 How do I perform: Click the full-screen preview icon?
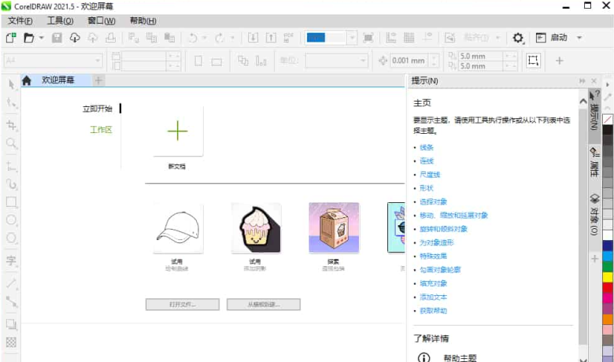tap(368, 38)
